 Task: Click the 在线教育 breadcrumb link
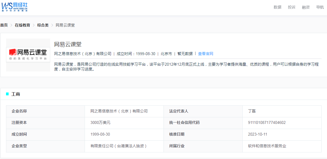(x=22, y=25)
